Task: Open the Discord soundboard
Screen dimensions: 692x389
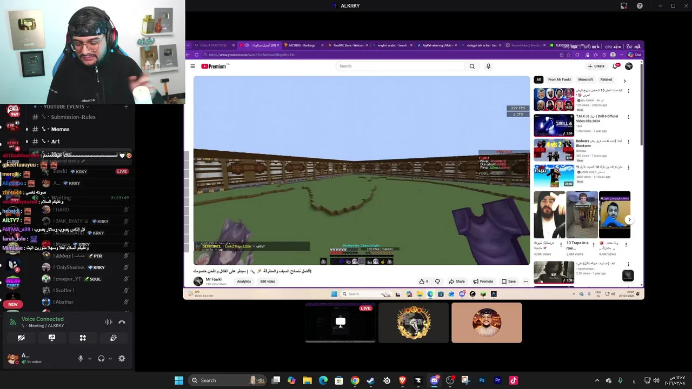Action: (114, 338)
